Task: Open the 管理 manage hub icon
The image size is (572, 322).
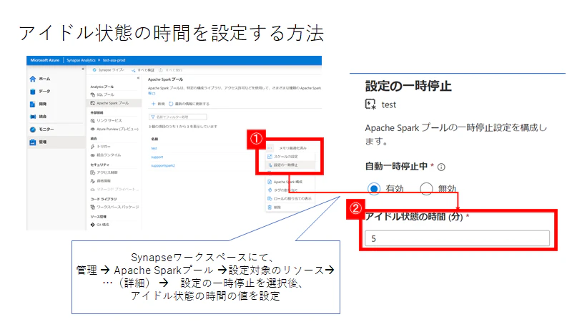Action: (33, 142)
